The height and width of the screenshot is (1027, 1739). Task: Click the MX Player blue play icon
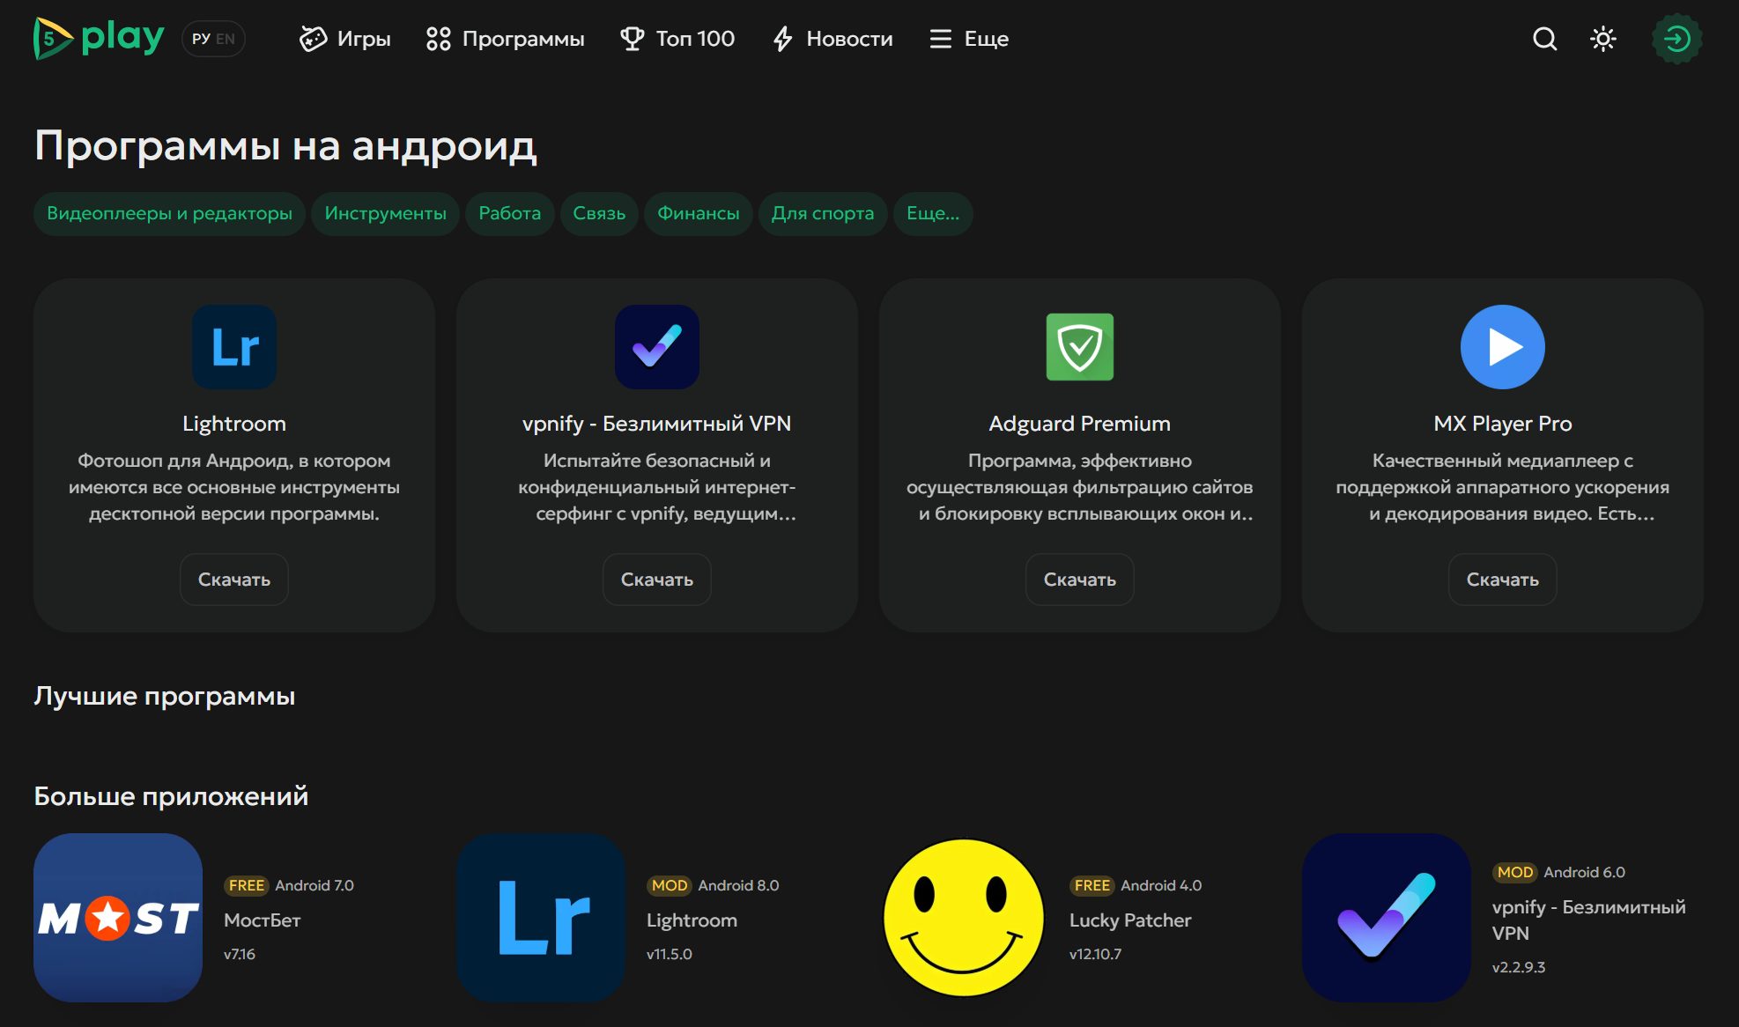click(1503, 347)
